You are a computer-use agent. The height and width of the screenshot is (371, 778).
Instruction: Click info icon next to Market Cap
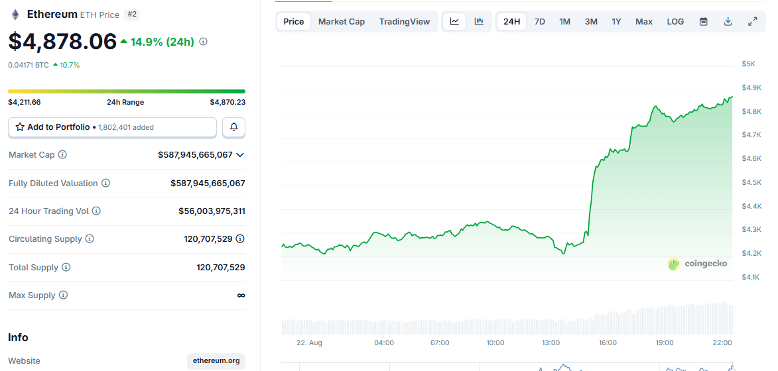pyautogui.click(x=62, y=155)
